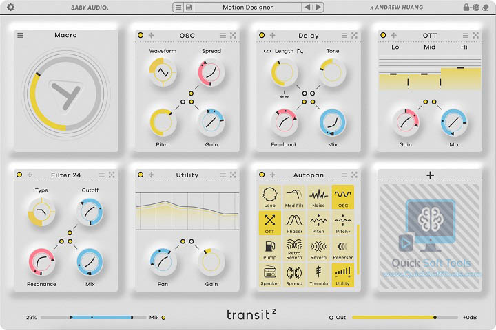The image size is (496, 330).
Task: Click the OSC module move handle
Action: [151, 35]
